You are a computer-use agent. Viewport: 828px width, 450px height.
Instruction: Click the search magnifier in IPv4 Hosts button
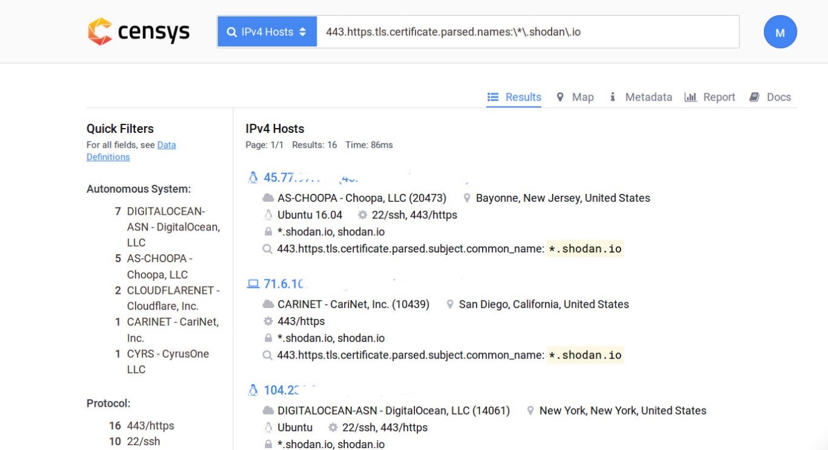tap(232, 32)
